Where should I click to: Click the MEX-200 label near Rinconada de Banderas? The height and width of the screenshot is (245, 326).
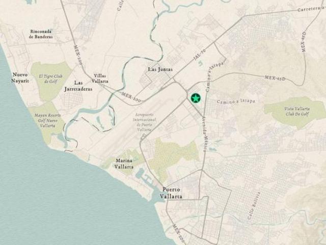(78, 56)
